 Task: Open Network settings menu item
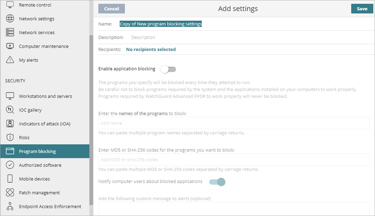pyautogui.click(x=37, y=19)
